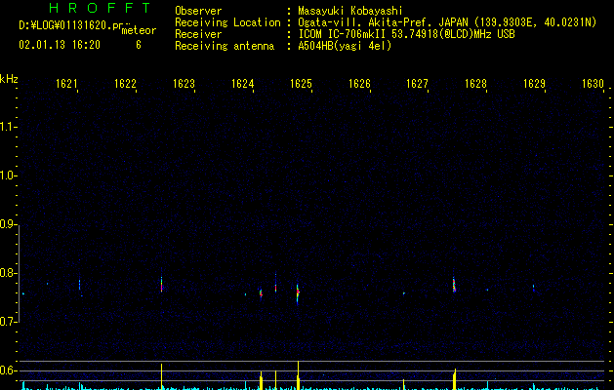This screenshot has height=390, width=614.
Task: Click the Observer field label
Action: point(198,11)
